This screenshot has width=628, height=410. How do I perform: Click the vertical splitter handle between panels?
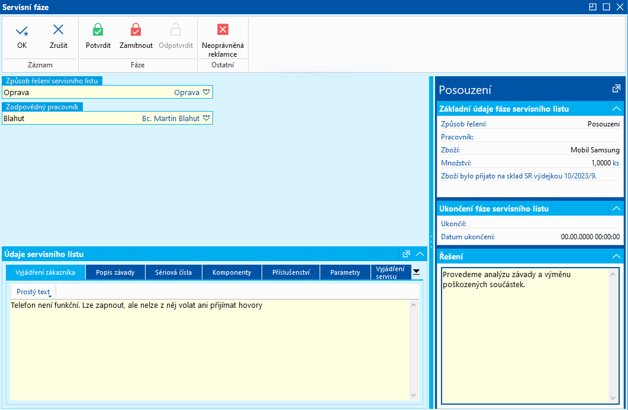pos(431,242)
